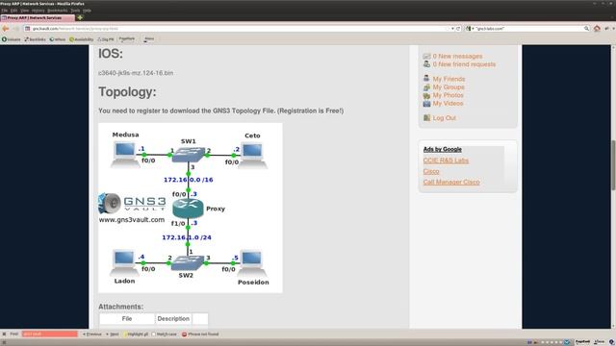Open the File menu
This screenshot has width=616, height=346.
4,11
